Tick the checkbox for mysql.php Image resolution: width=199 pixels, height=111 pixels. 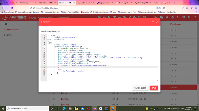click(54, 93)
